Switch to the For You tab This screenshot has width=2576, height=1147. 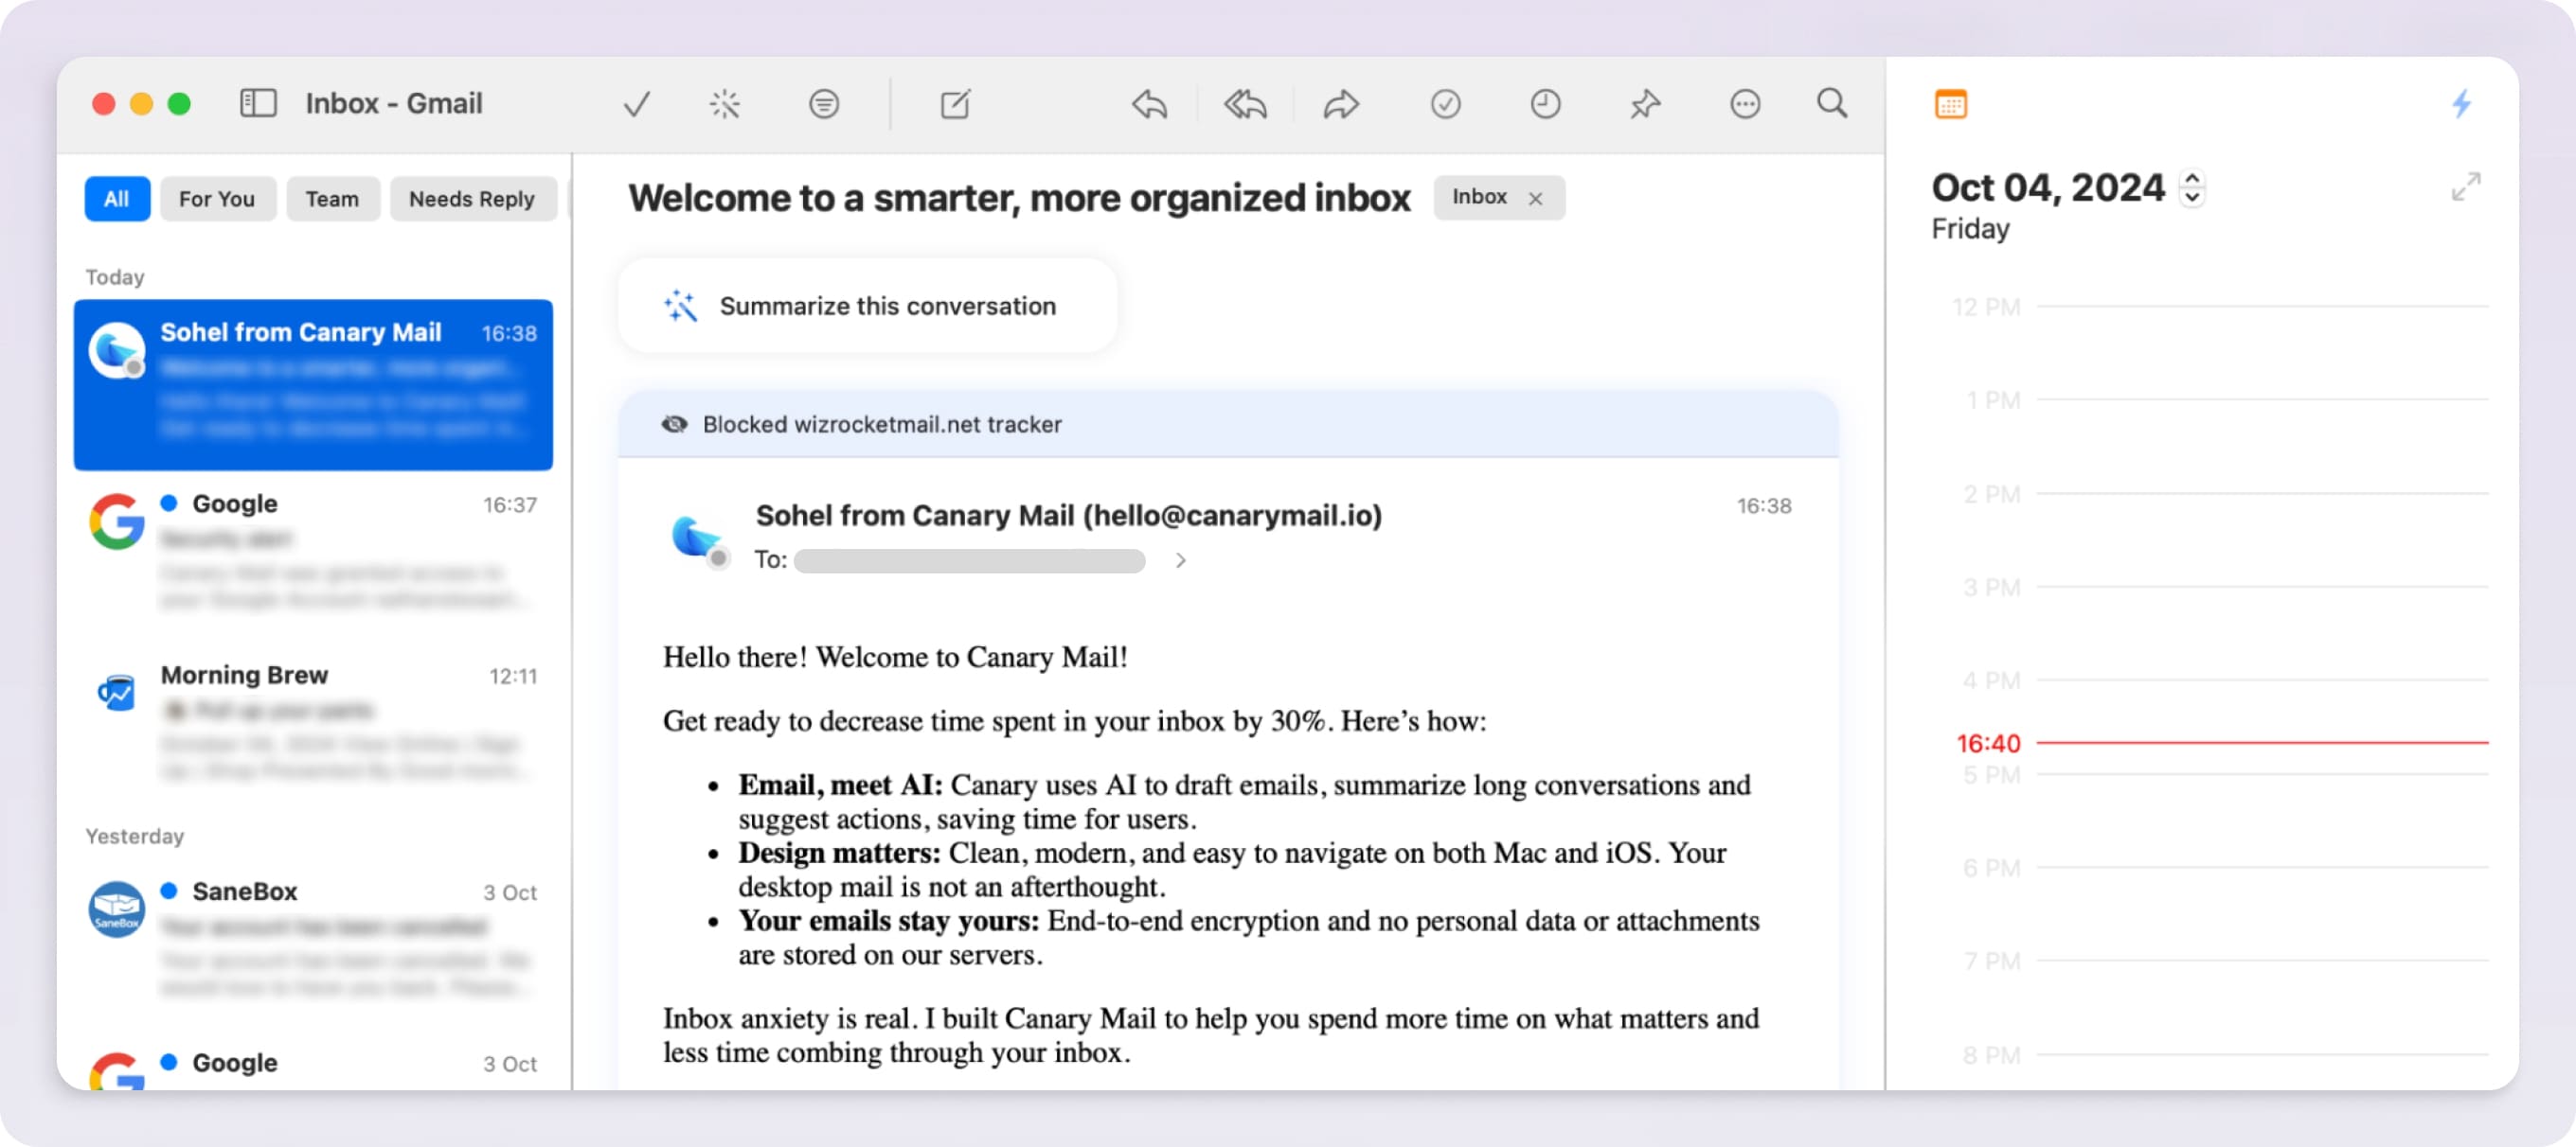[x=217, y=199]
